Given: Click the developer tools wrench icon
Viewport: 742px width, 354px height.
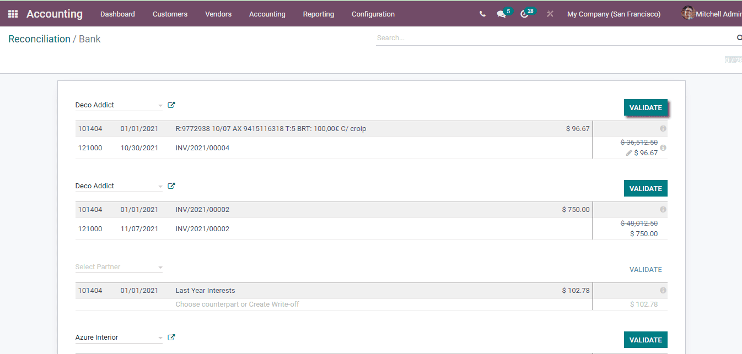Looking at the screenshot, I should click(x=549, y=14).
